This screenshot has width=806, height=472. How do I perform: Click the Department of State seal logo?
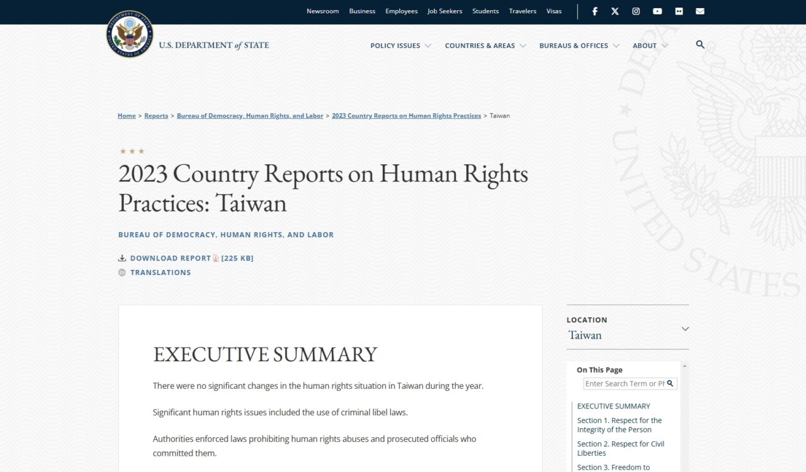click(130, 34)
